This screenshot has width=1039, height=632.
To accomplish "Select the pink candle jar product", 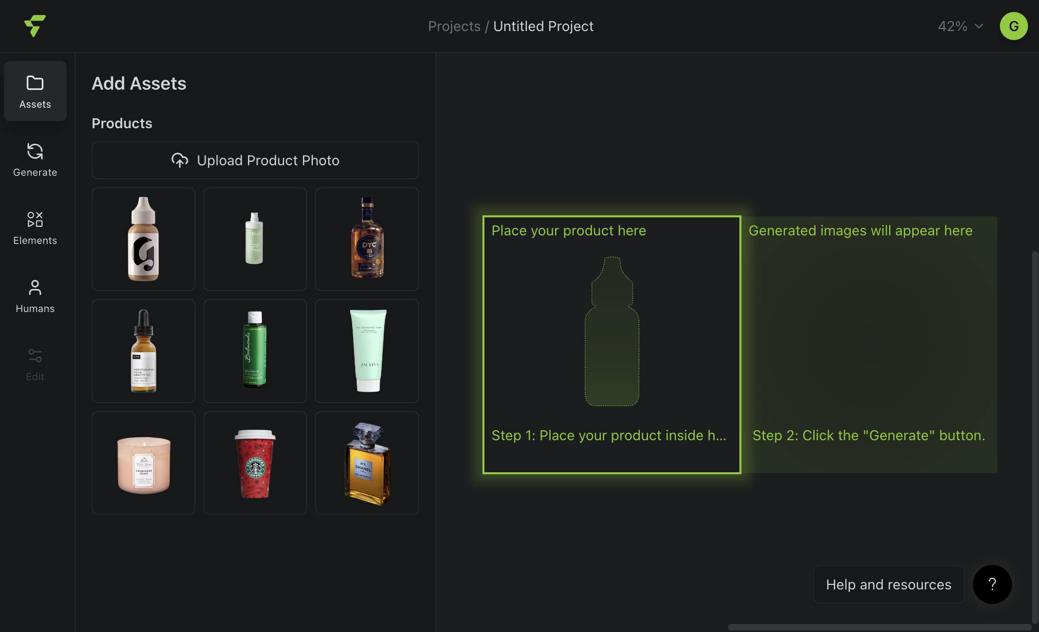I will (143, 463).
